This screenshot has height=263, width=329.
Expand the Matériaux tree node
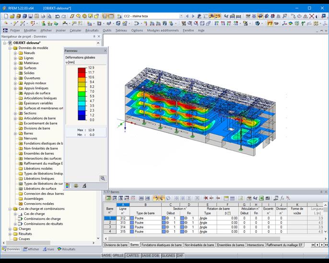click(x=15, y=63)
